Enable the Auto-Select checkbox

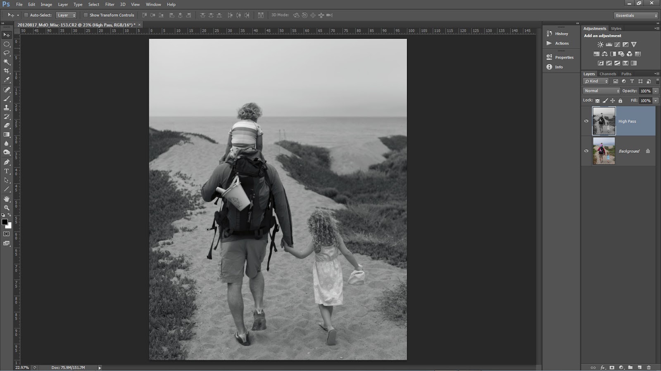click(26, 15)
